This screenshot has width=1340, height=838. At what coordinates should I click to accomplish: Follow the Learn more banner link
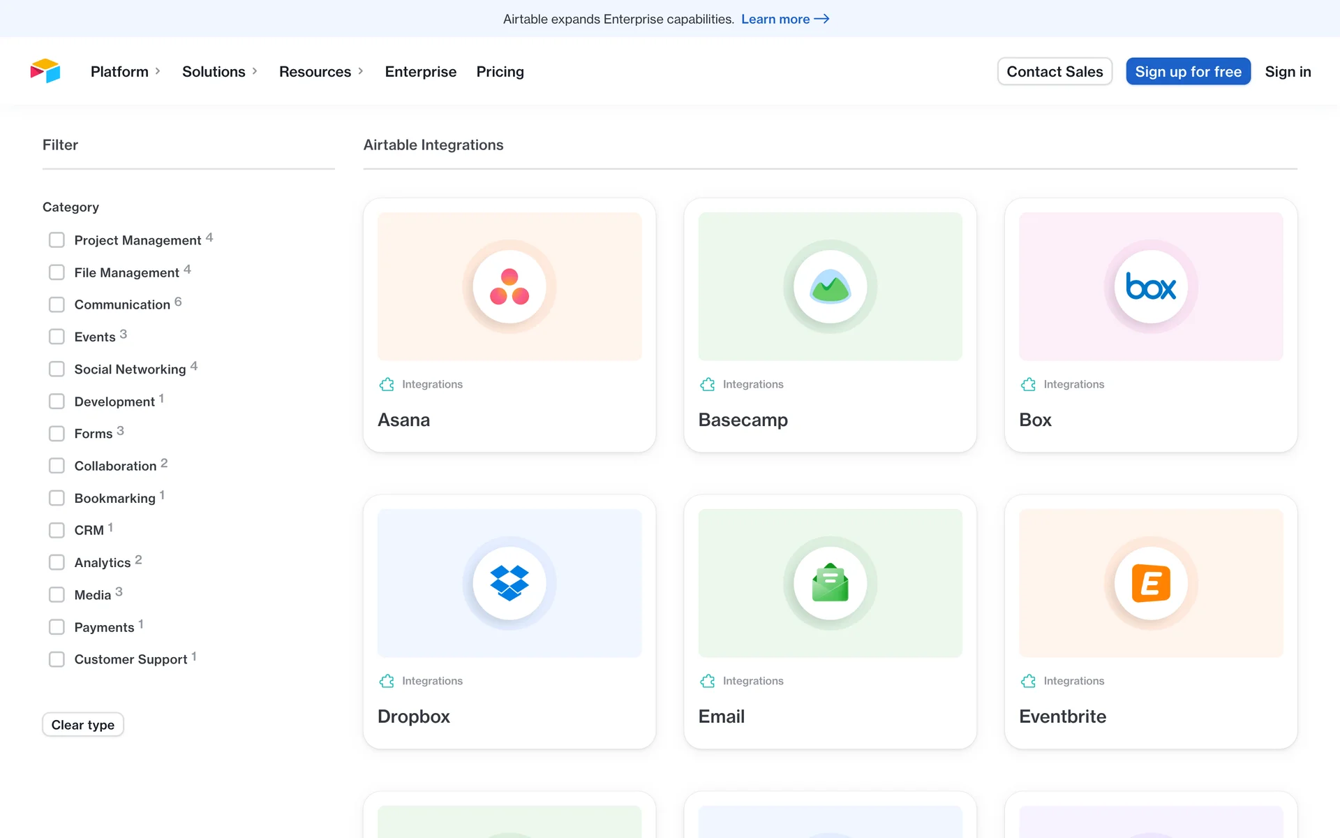[784, 19]
